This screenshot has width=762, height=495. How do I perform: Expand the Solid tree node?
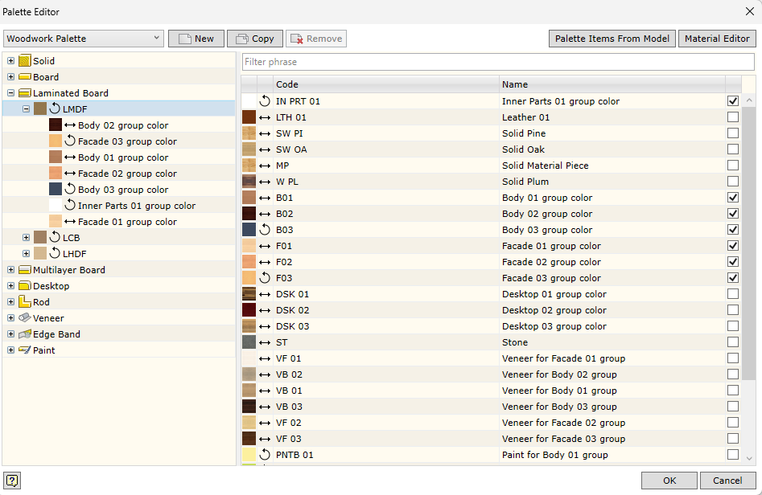[10, 60]
